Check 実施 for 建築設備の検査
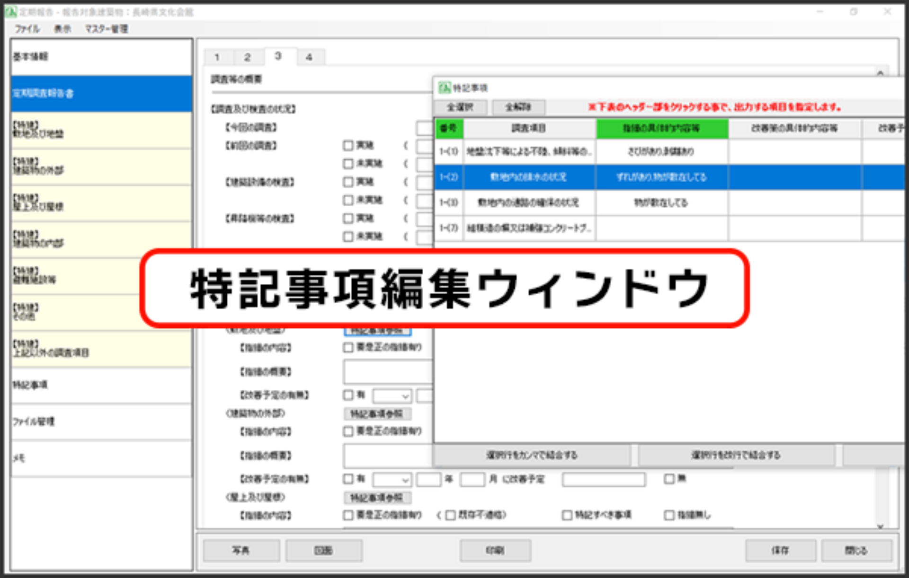909x578 pixels. [x=348, y=182]
